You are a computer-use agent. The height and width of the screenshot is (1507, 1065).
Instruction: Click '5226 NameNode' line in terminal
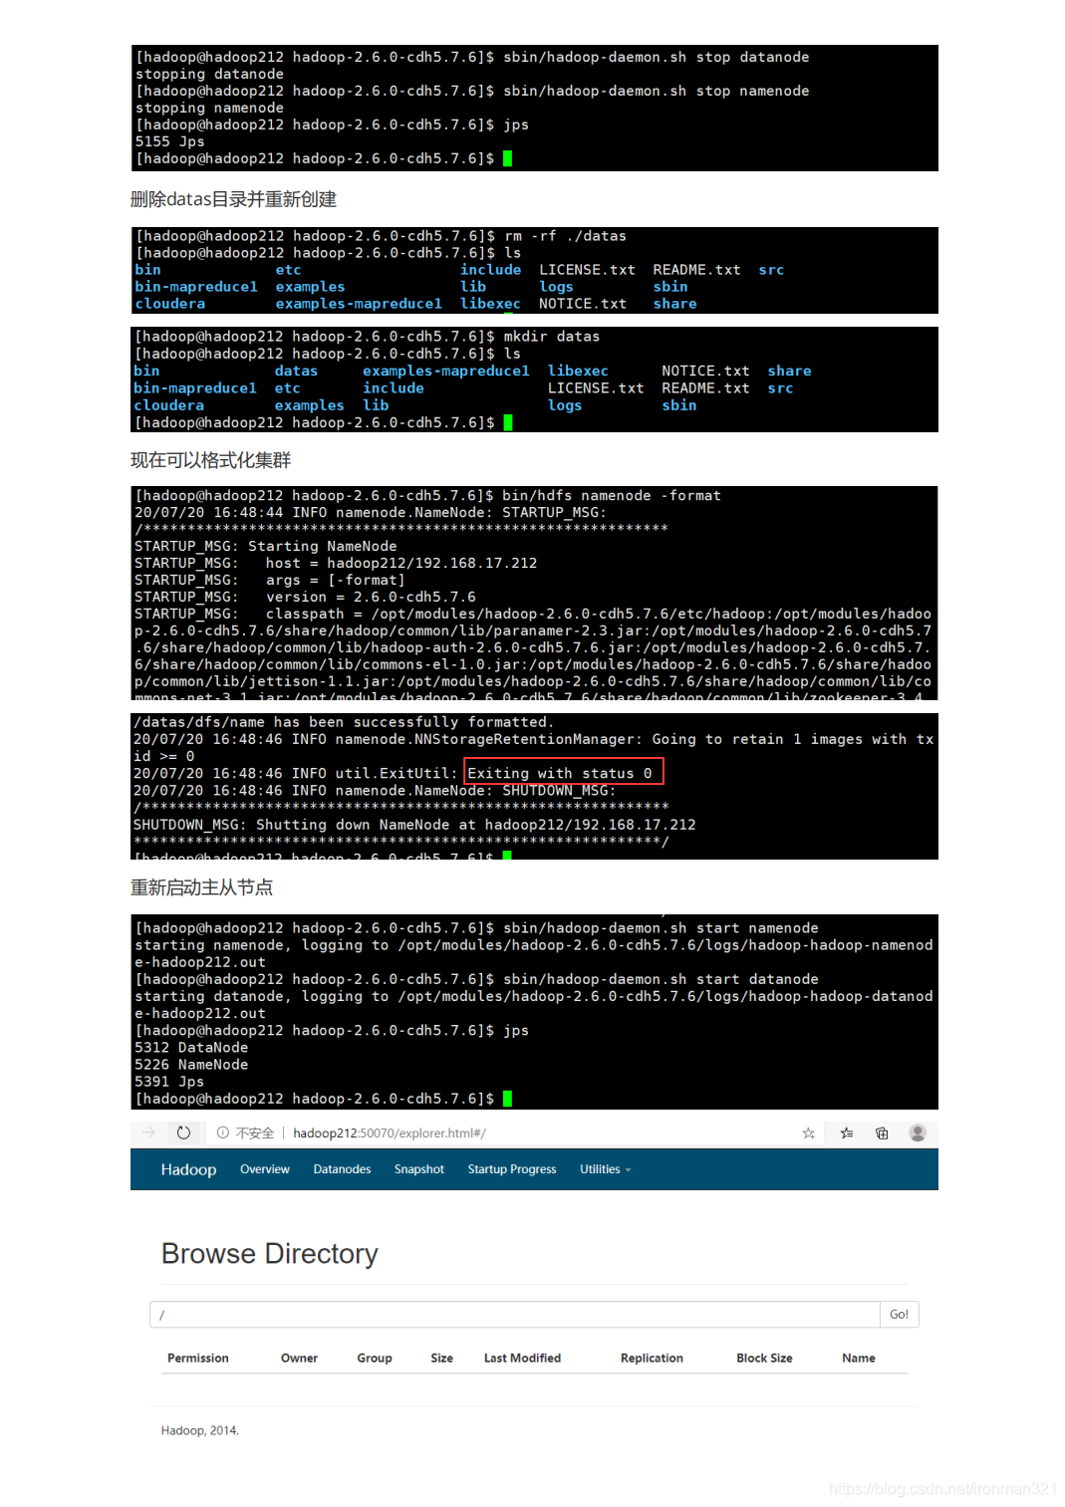(x=191, y=1065)
